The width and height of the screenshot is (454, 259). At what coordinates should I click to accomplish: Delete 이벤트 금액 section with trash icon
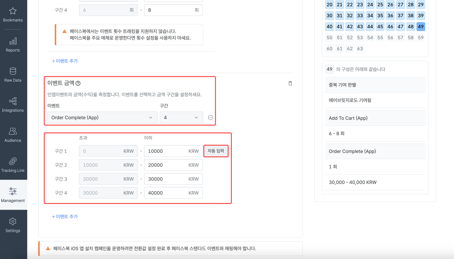tap(290, 83)
